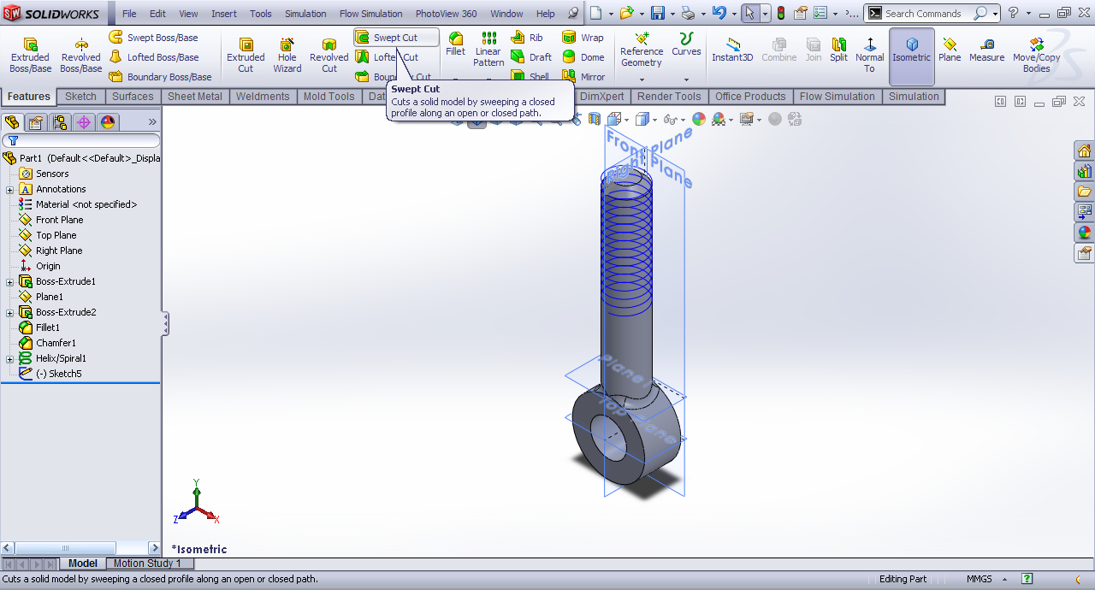Image resolution: width=1095 pixels, height=590 pixels.
Task: Select the Move/Copy Bodies tool
Action: click(x=1036, y=56)
